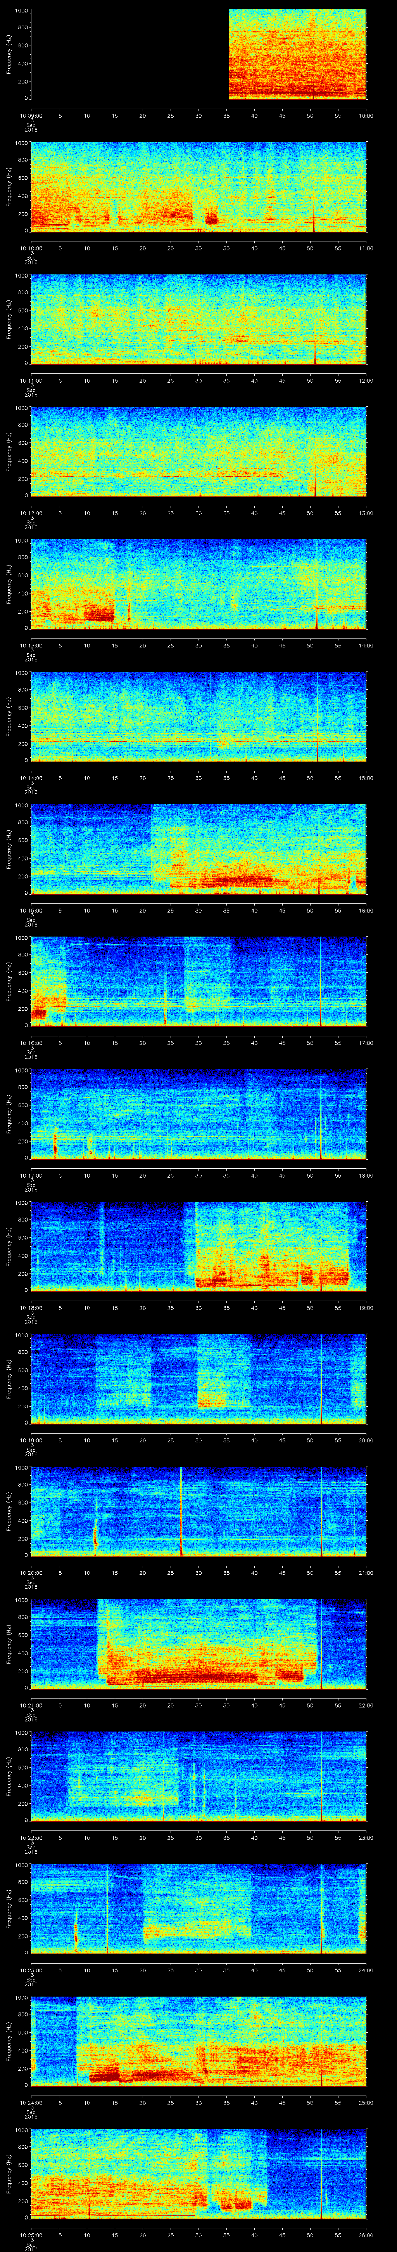397x2252 pixels.
Task: Select the spectrogram panel starting at 10:17:00
Action: 198,1114
